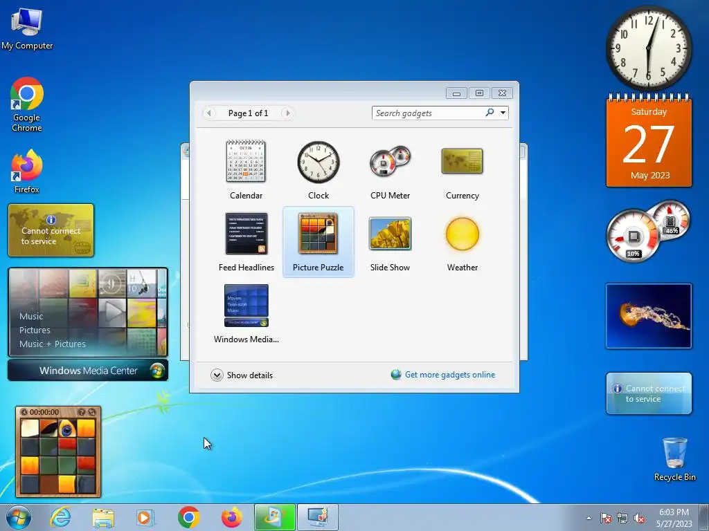709x531 pixels.
Task: Open Google Chrome desktop shortcut
Action: pos(27,105)
